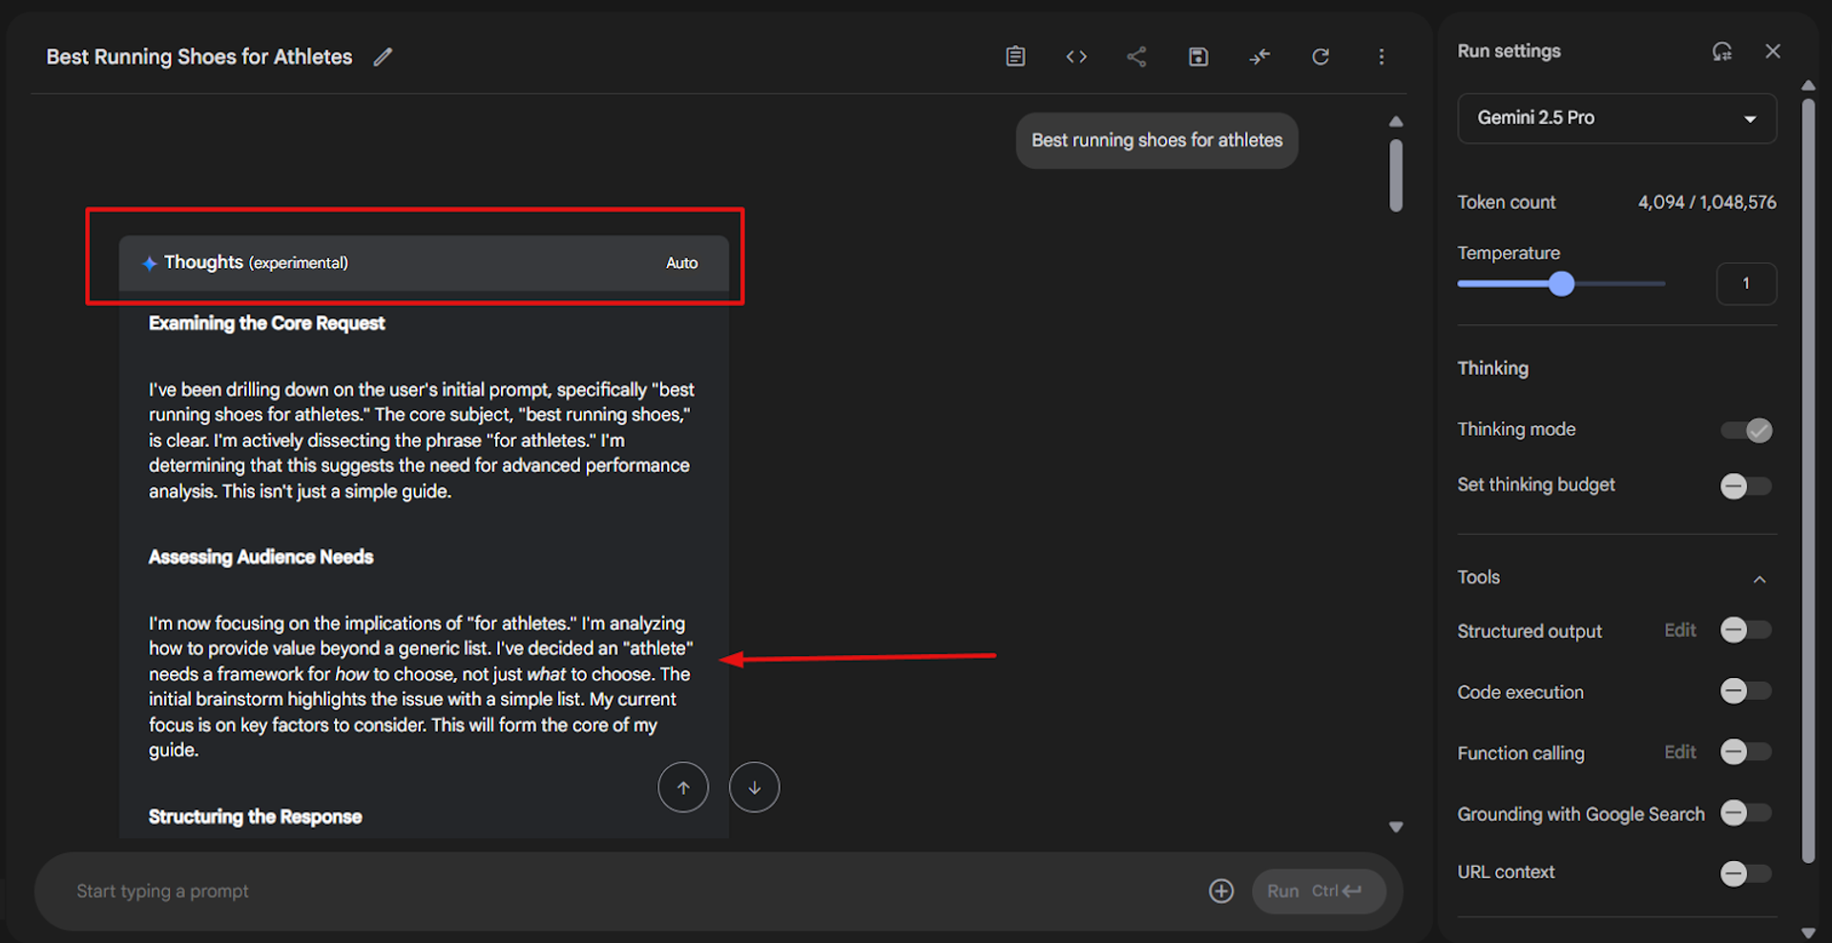Turn off Thinking mode toggle
The image size is (1832, 943).
tap(1746, 431)
